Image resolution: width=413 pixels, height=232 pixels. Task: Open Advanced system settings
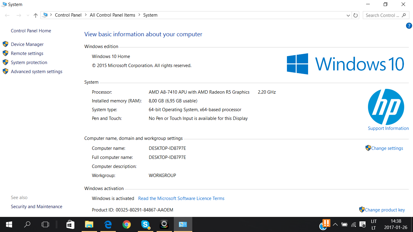pos(37,72)
